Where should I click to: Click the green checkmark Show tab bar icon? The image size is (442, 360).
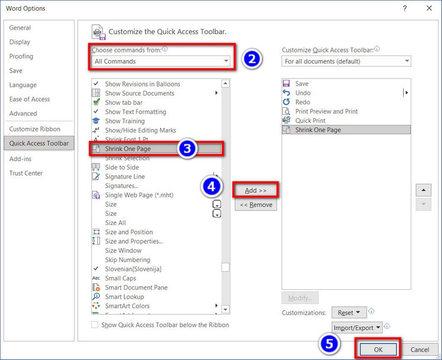[96, 102]
